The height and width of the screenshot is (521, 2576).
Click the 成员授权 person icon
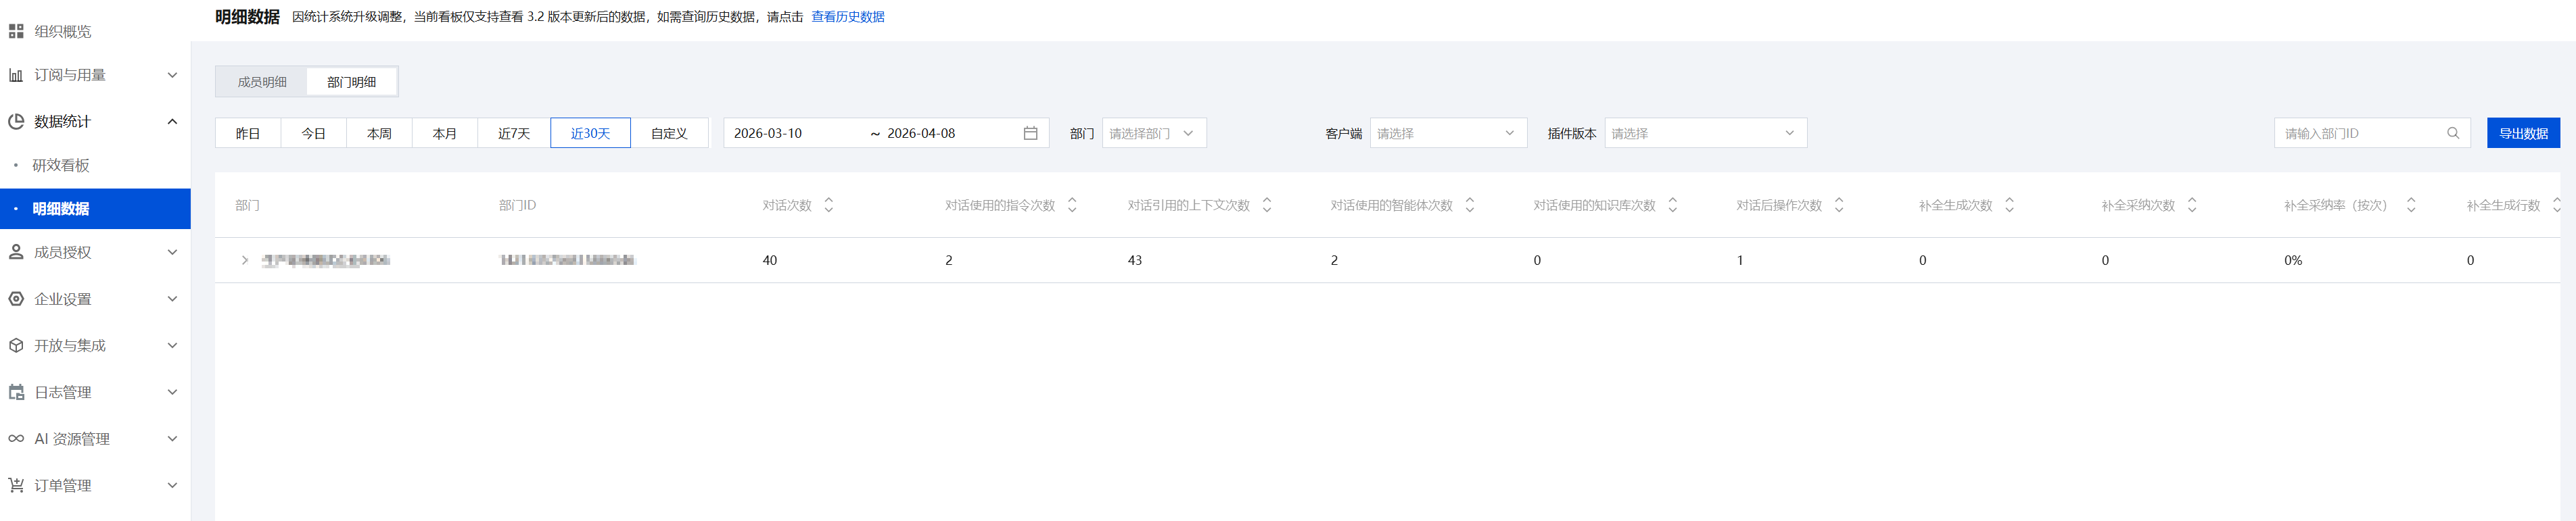coord(16,252)
